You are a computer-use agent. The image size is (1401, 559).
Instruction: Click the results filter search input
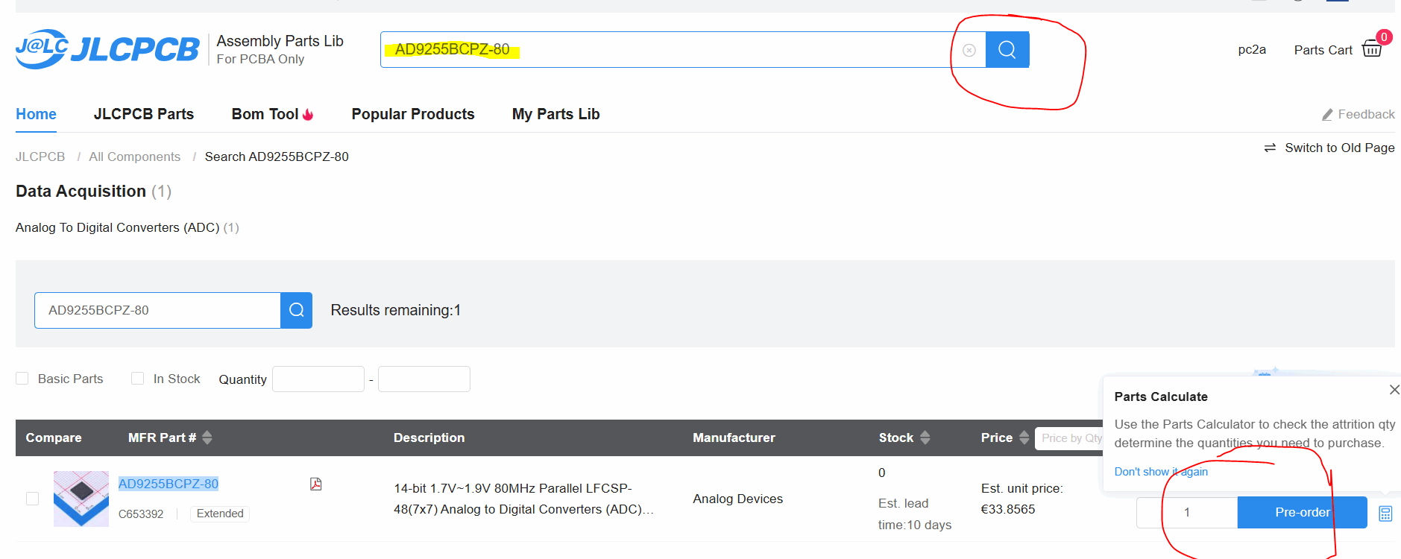[157, 310]
